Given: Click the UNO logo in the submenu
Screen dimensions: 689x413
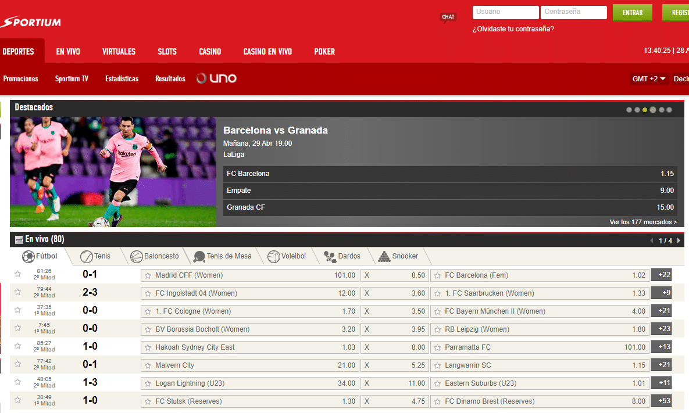Looking at the screenshot, I should coord(216,78).
